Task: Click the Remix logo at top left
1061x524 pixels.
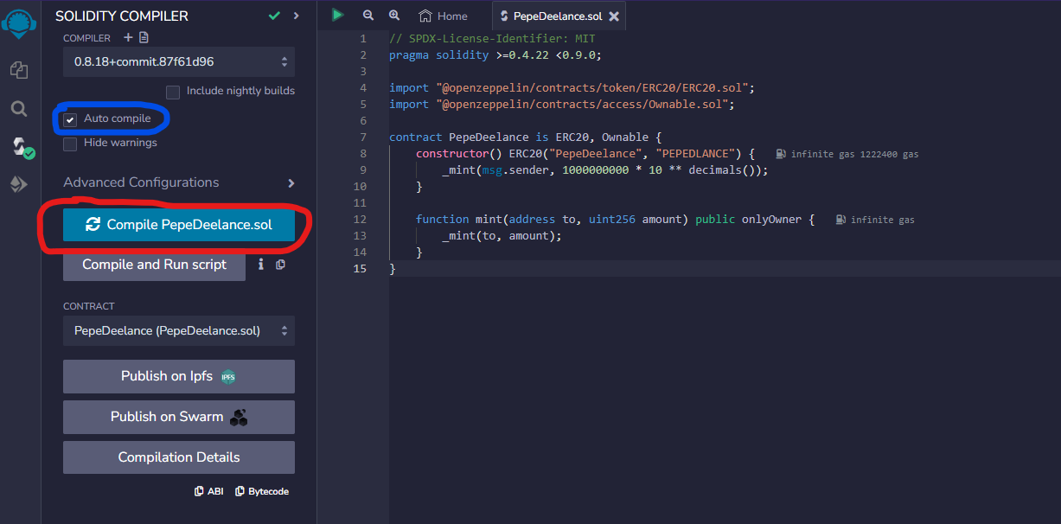Action: (18, 23)
